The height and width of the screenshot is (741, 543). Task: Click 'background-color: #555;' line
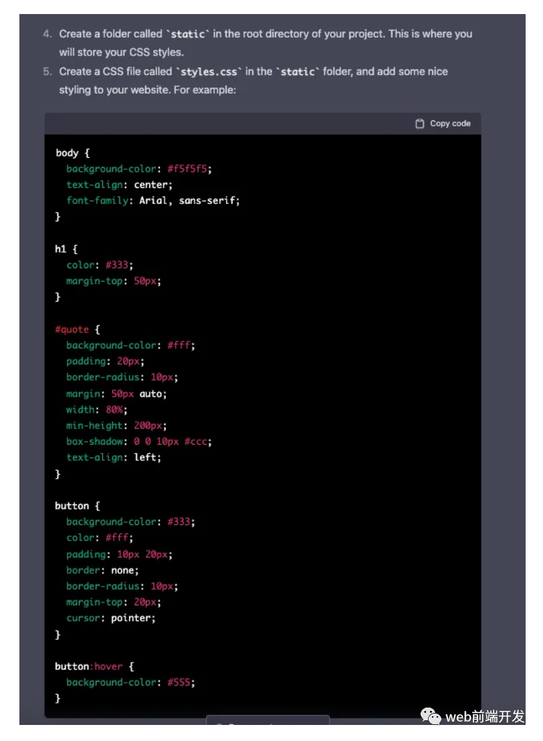click(130, 682)
